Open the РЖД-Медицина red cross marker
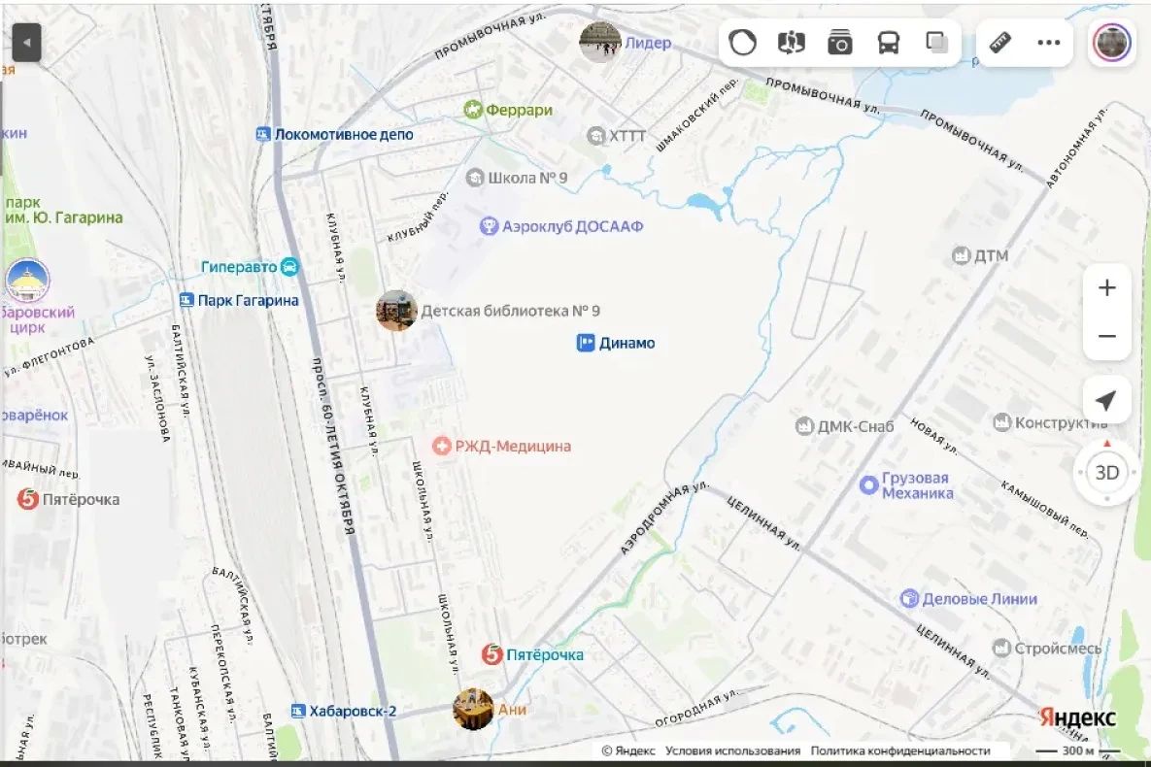The width and height of the screenshot is (1151, 767). [441, 446]
